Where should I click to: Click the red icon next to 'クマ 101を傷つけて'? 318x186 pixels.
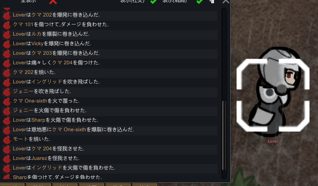tap(7, 25)
